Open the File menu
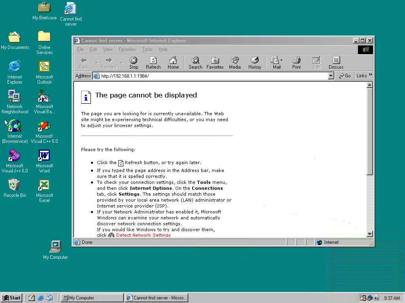Image resolution: width=405 pixels, height=303 pixels. [x=80, y=49]
